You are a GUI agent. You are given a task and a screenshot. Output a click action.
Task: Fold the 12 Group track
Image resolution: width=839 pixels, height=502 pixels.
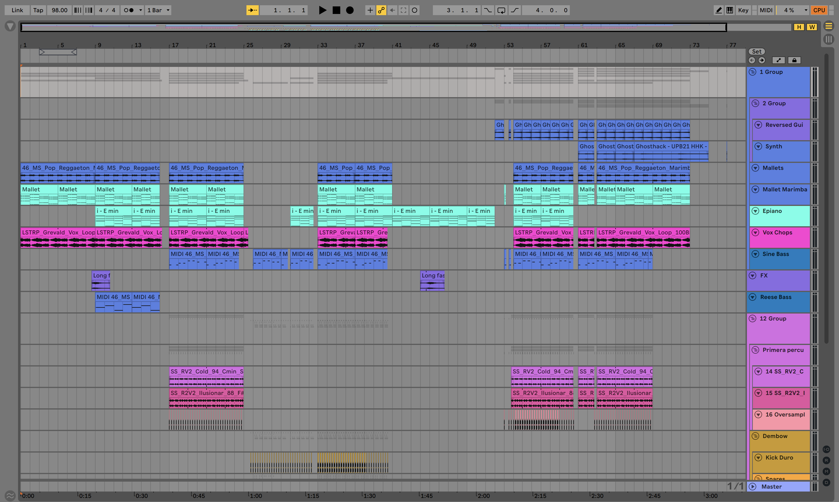753,318
